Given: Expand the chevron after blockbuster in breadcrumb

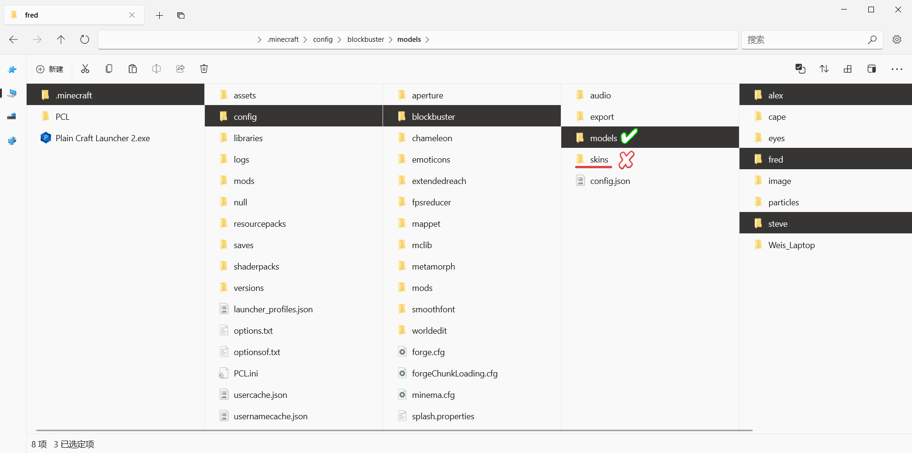Looking at the screenshot, I should click(391, 39).
